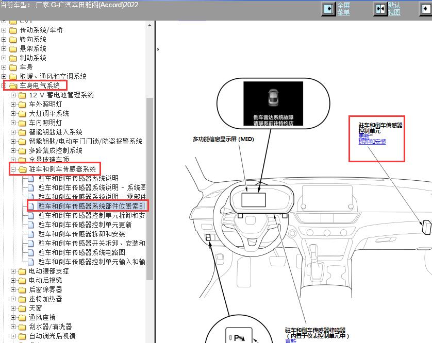The width and height of the screenshot is (432, 343).
Task: Expand the 电动腰部支撑 node
Action: [x=13, y=271]
